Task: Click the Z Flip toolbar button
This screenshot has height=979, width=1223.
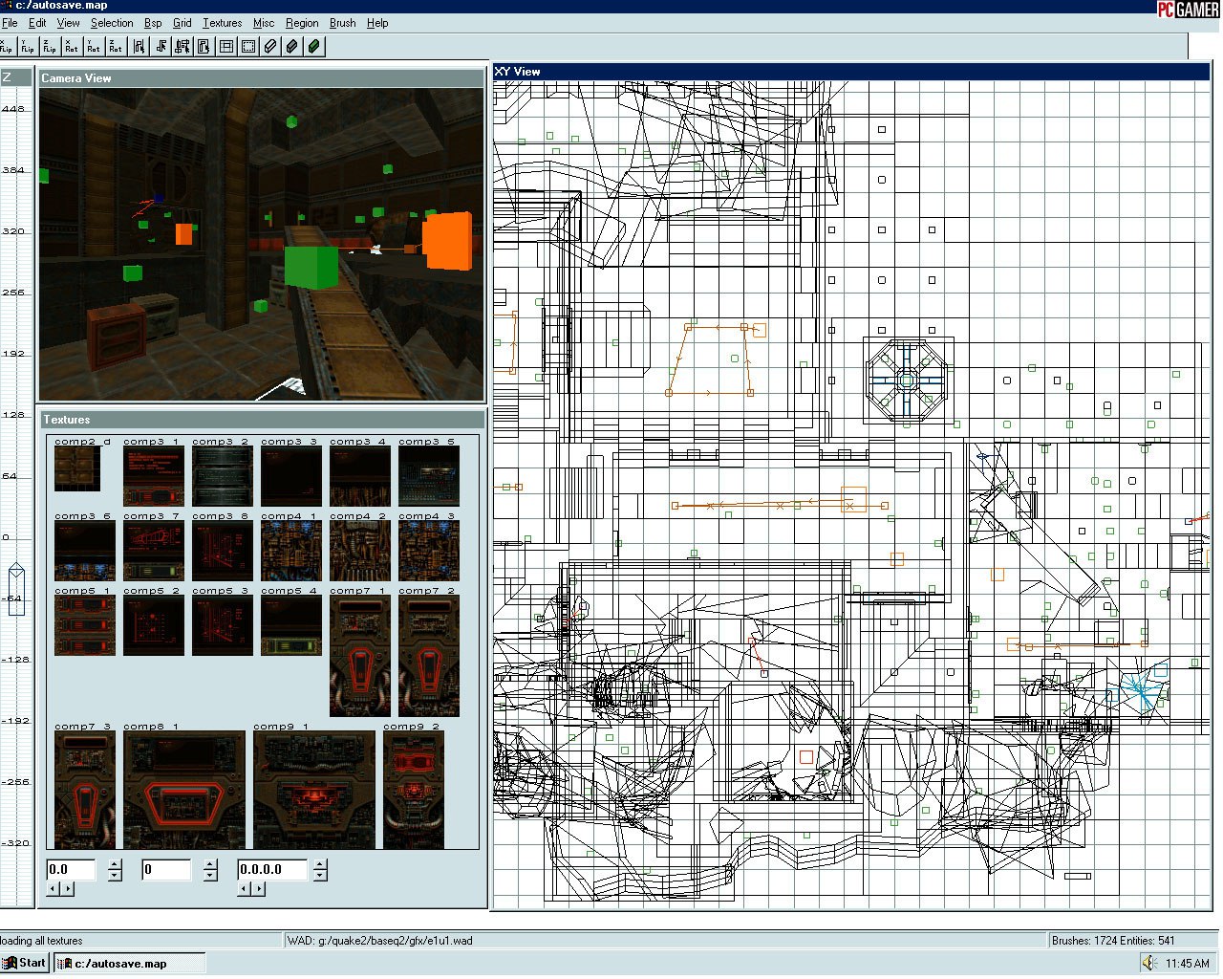Action: click(x=50, y=46)
